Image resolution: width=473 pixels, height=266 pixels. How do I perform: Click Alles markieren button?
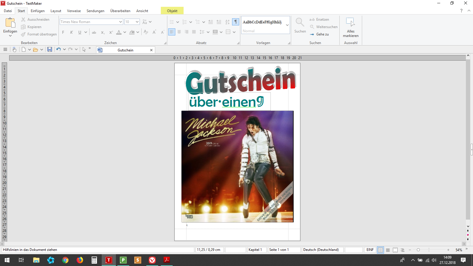pyautogui.click(x=351, y=27)
